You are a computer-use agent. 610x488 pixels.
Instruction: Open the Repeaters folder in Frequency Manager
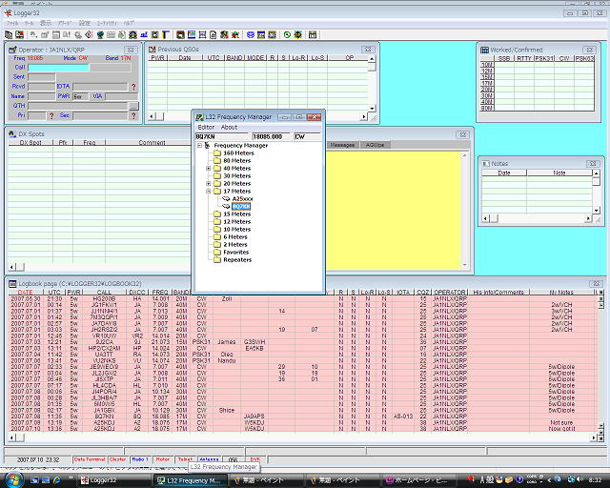pos(233,260)
